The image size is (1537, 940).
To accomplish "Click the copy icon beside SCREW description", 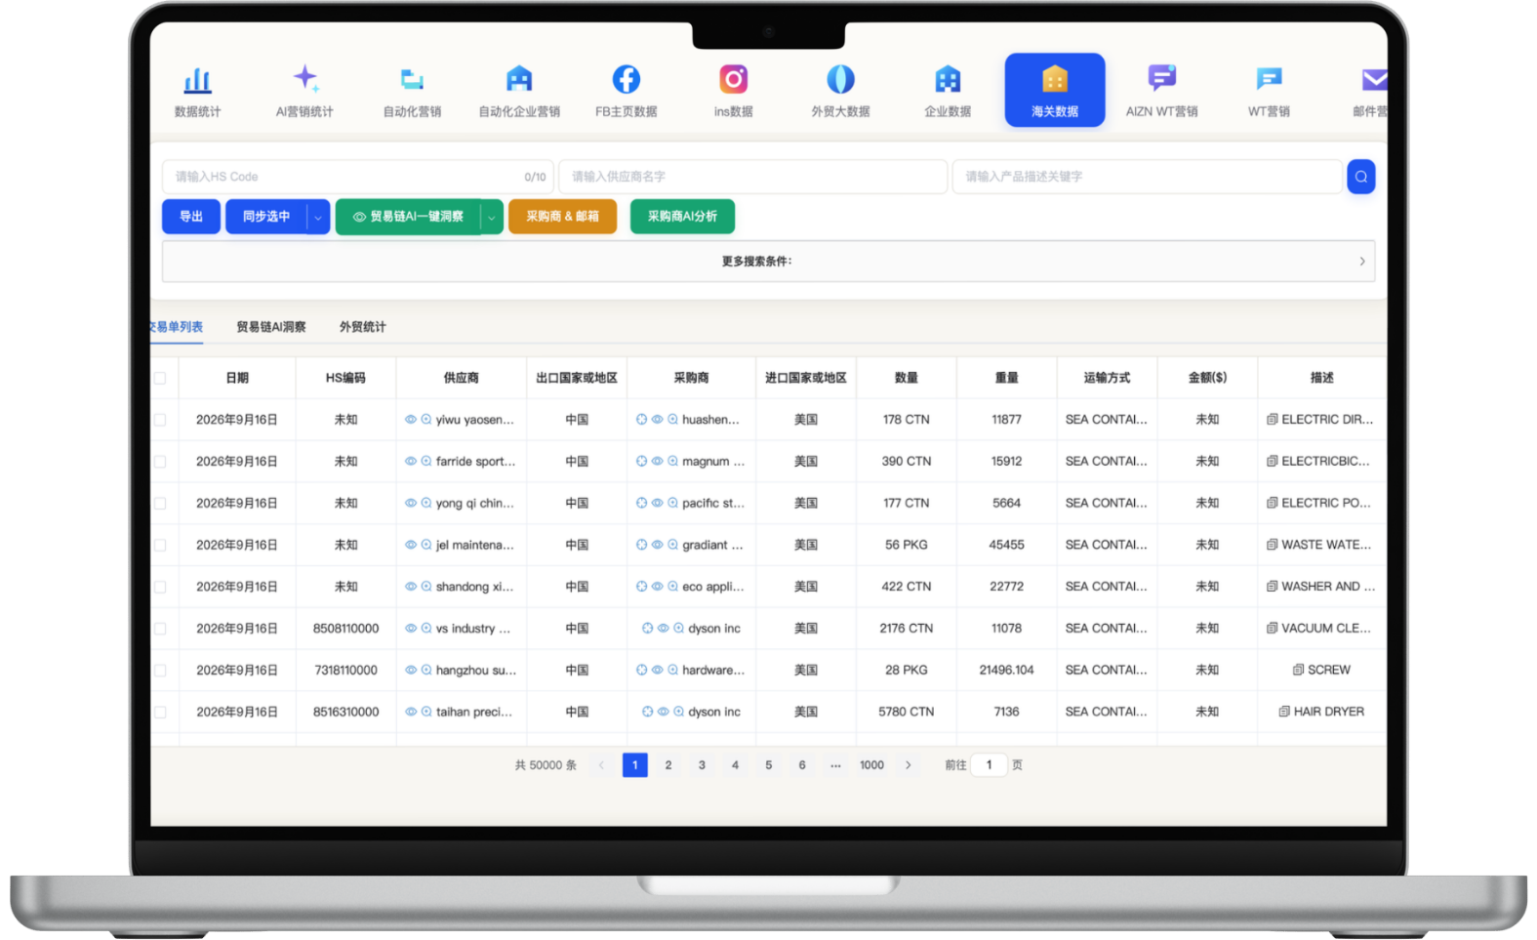I will [1298, 670].
